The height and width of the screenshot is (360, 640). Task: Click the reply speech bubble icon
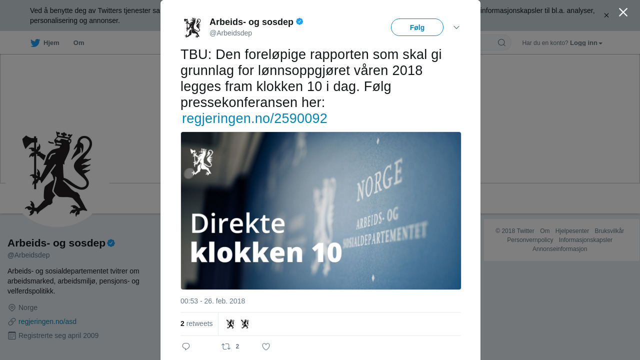pyautogui.click(x=186, y=346)
